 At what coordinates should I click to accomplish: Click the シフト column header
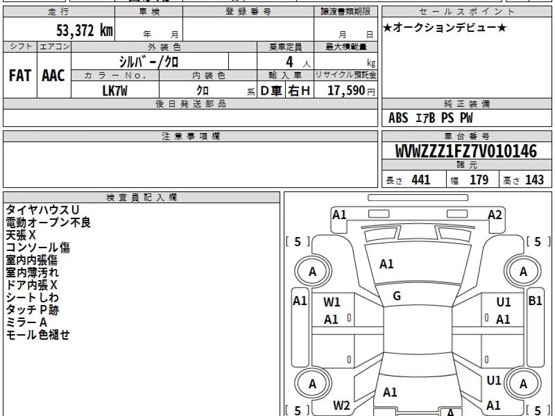point(20,47)
